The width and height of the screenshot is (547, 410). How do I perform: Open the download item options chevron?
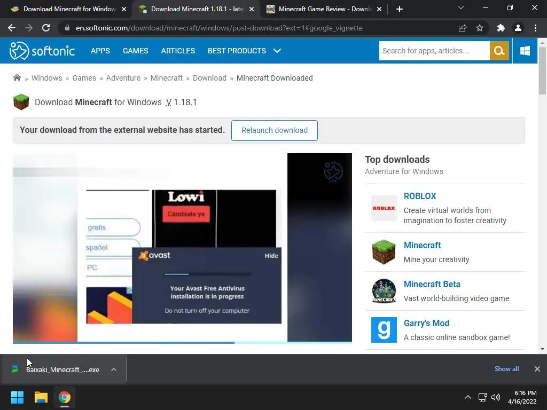coord(114,369)
